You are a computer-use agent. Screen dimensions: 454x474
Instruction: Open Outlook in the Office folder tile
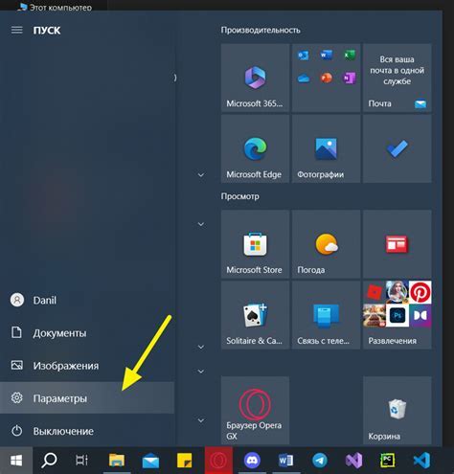click(303, 56)
